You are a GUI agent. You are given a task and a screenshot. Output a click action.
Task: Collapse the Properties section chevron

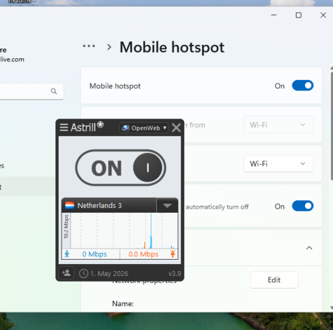tap(309, 248)
